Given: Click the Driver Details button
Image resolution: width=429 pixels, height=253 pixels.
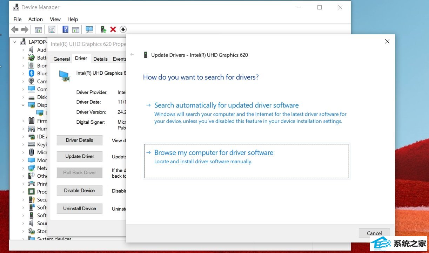Looking at the screenshot, I should 80,140.
